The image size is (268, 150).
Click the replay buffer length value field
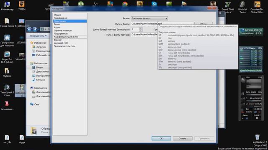135,30
